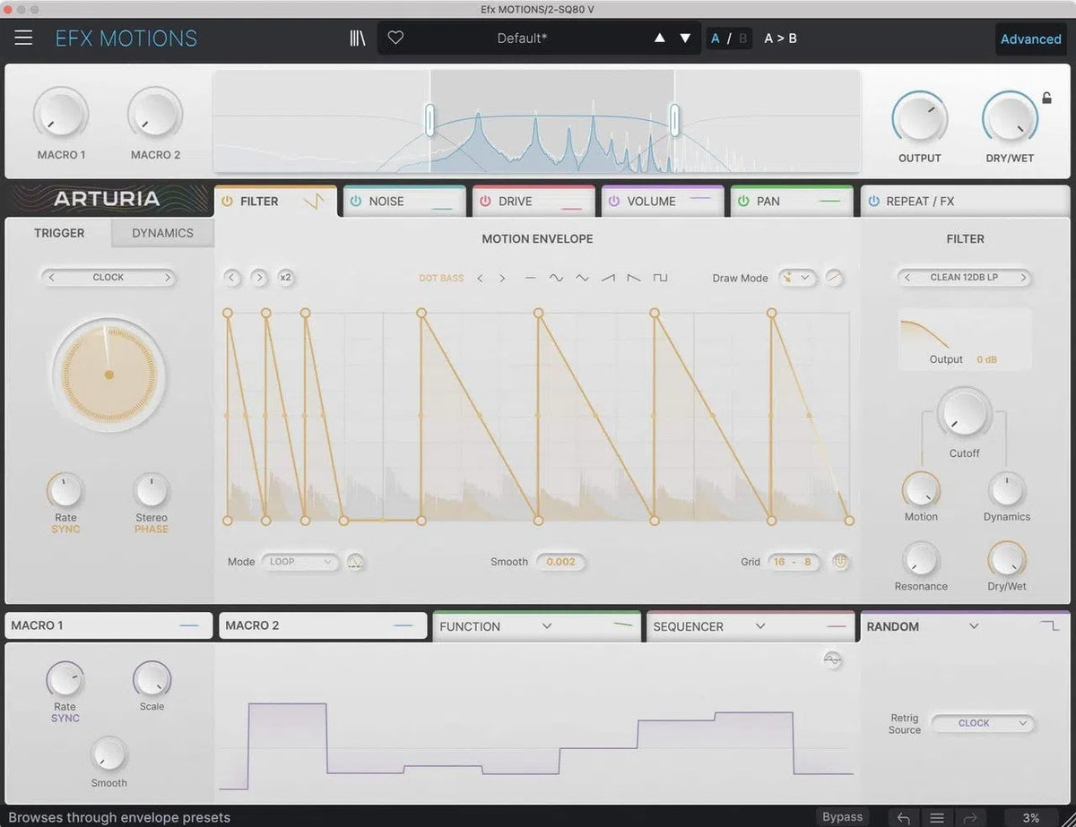The height and width of the screenshot is (827, 1076).
Task: Select the ramp-up envelope shape icon
Action: pyautogui.click(x=606, y=278)
